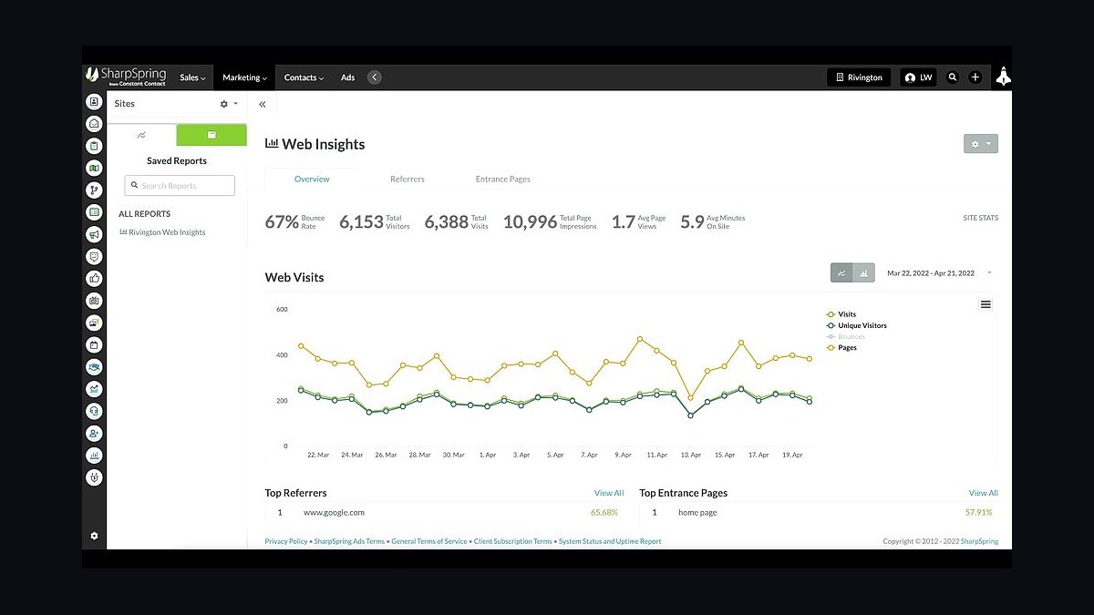Open the calendar icon in sidebar
1094x615 pixels.
[x=94, y=344]
